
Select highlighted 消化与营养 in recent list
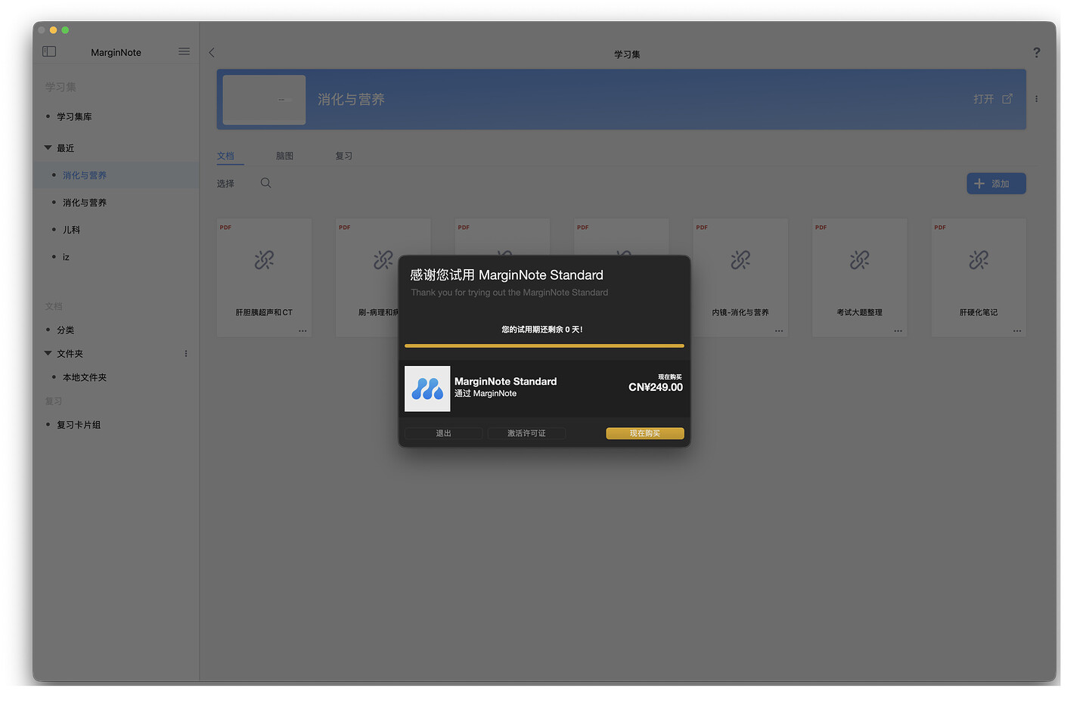85,175
